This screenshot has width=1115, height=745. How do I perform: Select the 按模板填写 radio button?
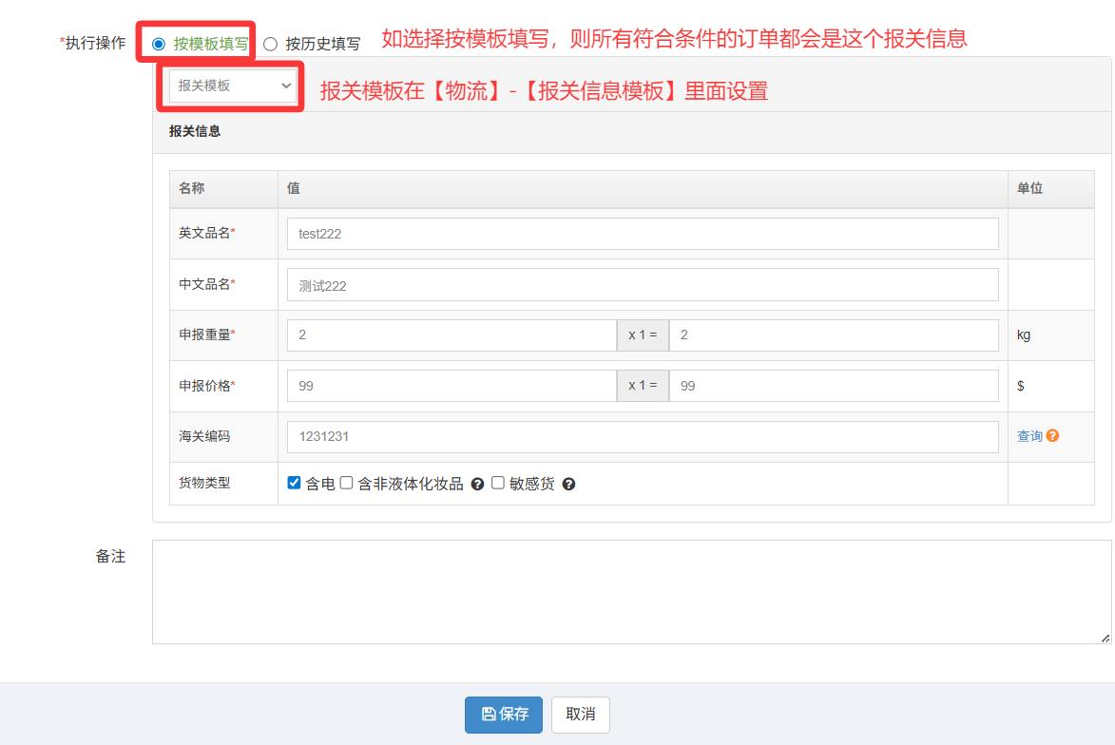tap(159, 44)
